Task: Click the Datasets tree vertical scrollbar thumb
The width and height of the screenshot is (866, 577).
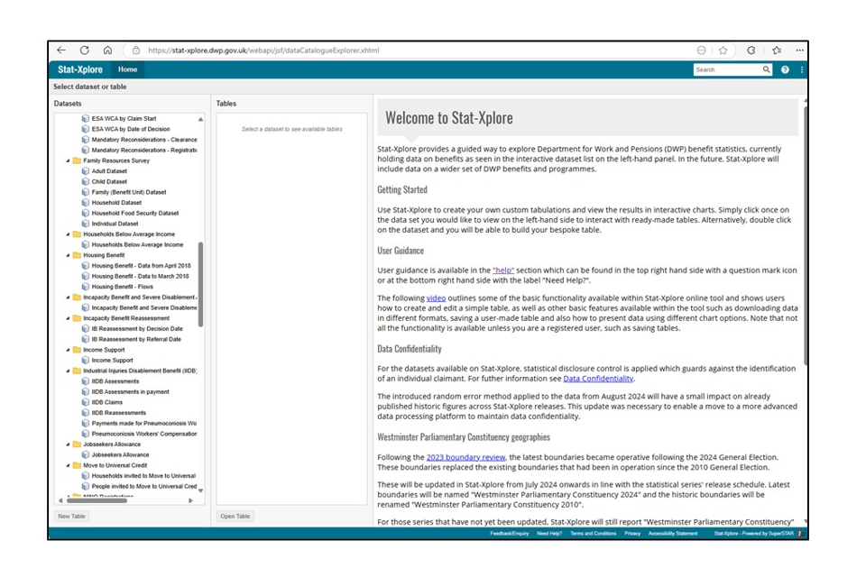Action: 200,284
